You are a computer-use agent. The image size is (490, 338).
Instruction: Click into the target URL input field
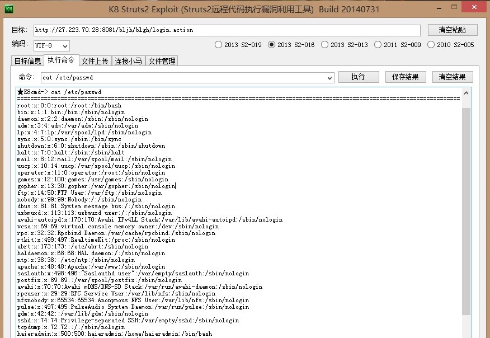coord(227,30)
